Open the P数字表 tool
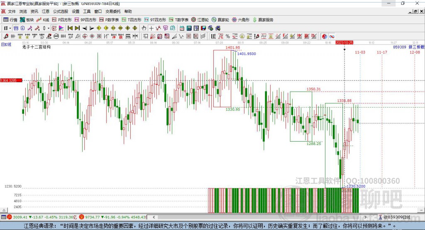This screenshot has width=425, height=230. click(x=109, y=20)
